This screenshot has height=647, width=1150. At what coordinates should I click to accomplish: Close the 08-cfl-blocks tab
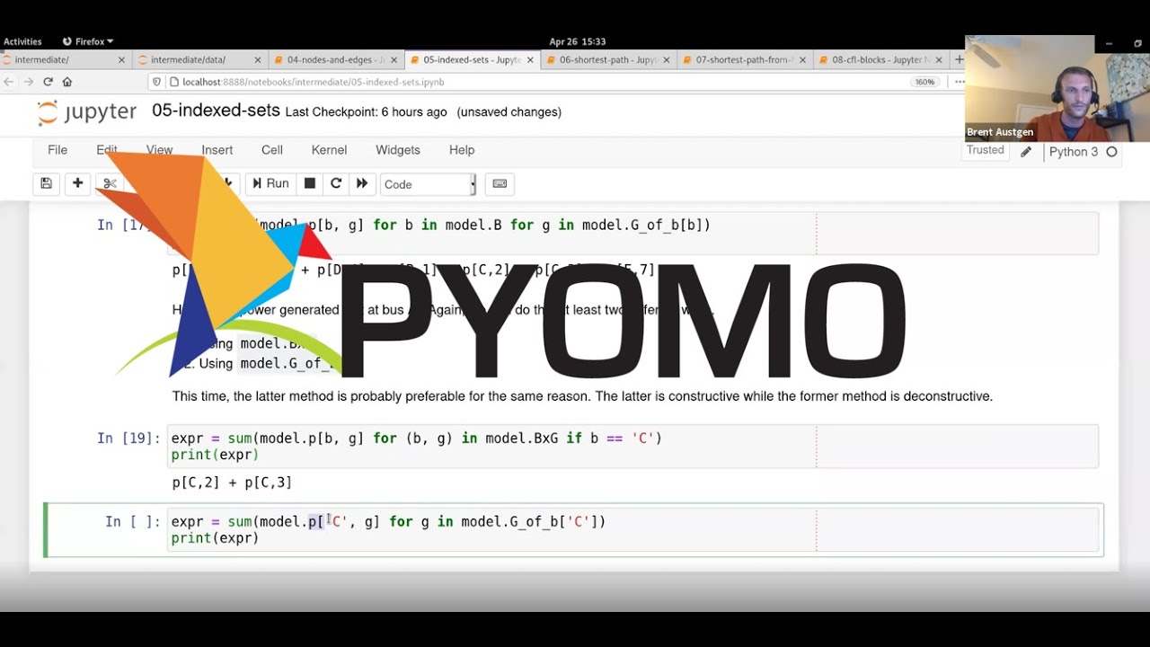(x=939, y=60)
